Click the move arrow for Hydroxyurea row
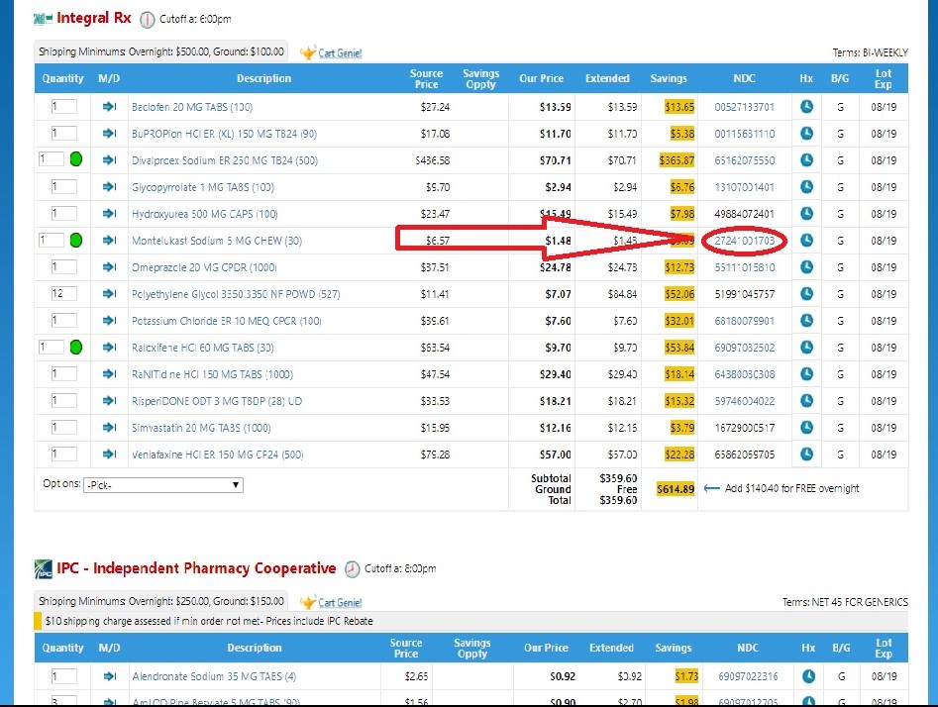Screen dimensions: 938x707 click(109, 214)
